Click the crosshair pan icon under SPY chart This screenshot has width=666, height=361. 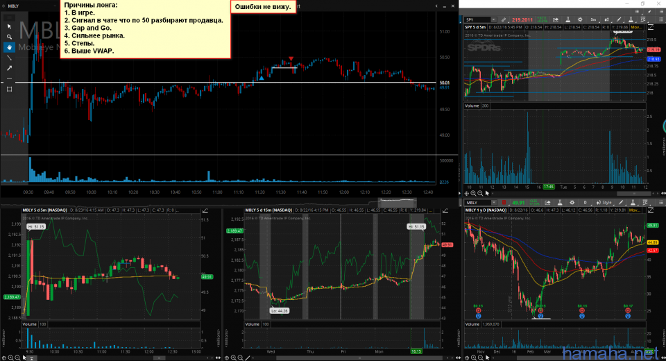click(x=467, y=193)
